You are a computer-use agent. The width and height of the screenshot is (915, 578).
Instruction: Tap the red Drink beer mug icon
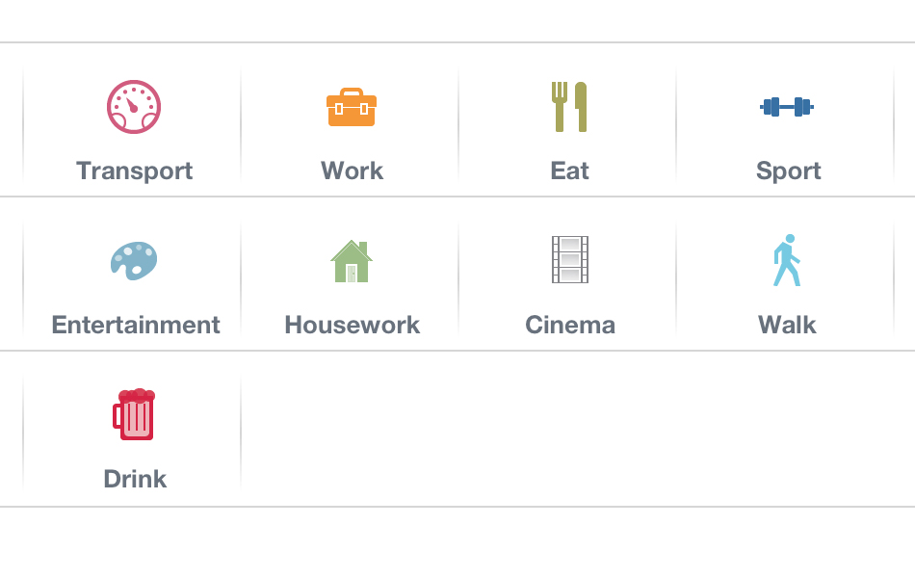(x=135, y=414)
